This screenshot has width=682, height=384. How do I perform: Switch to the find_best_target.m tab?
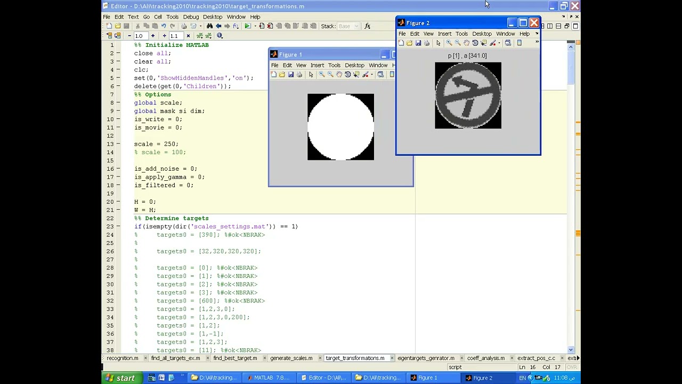click(235, 358)
